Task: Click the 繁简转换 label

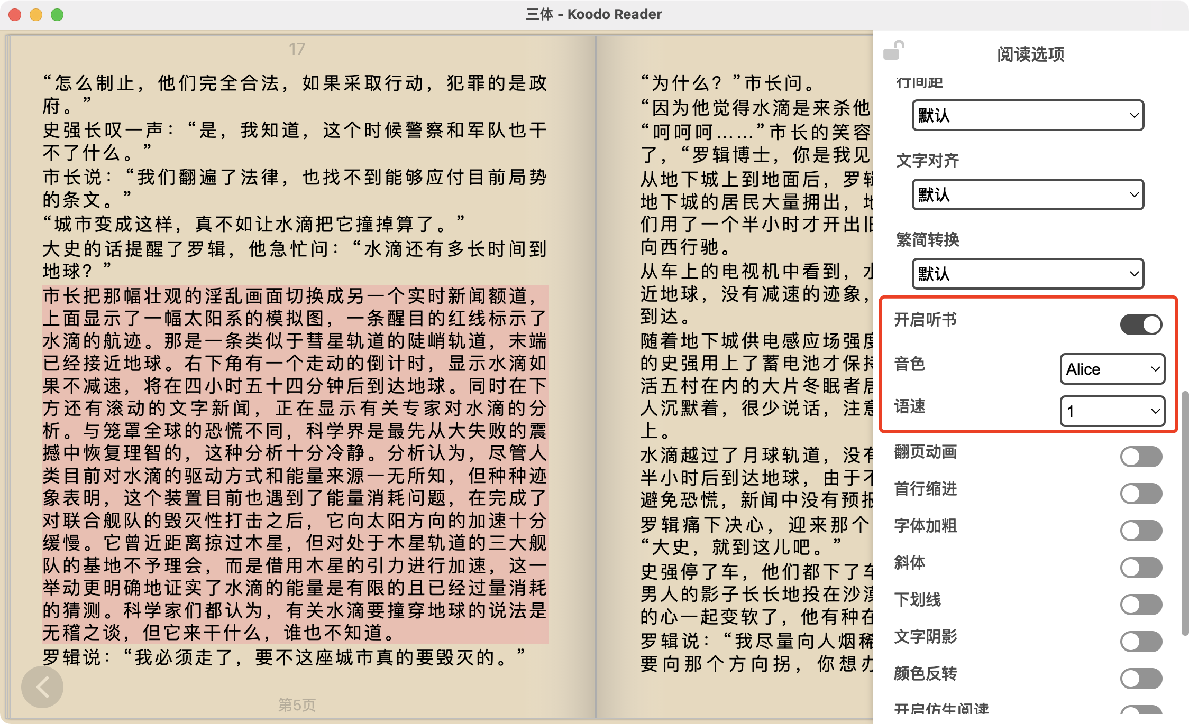Action: coord(927,239)
